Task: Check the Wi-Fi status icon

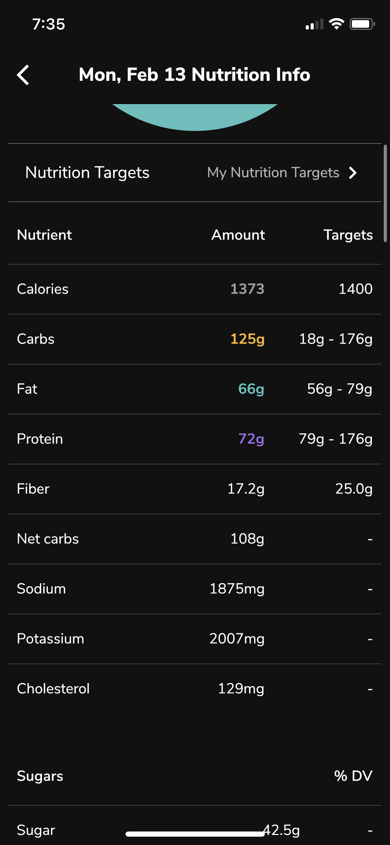Action: pos(336,24)
